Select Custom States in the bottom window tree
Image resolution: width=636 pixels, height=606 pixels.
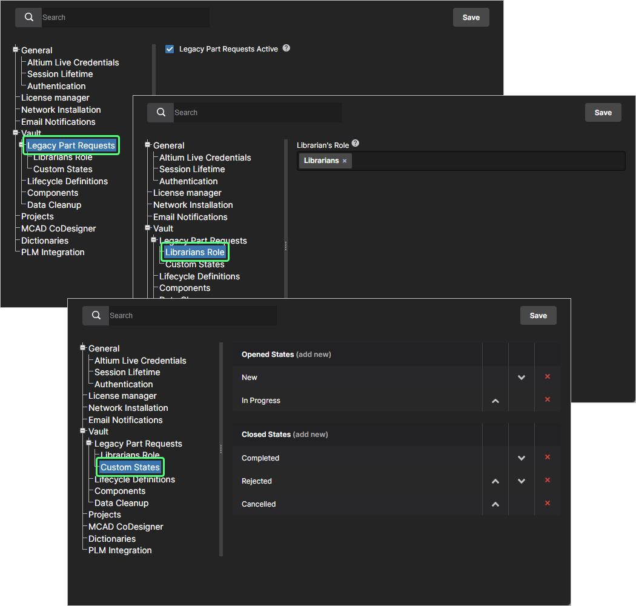tap(130, 467)
